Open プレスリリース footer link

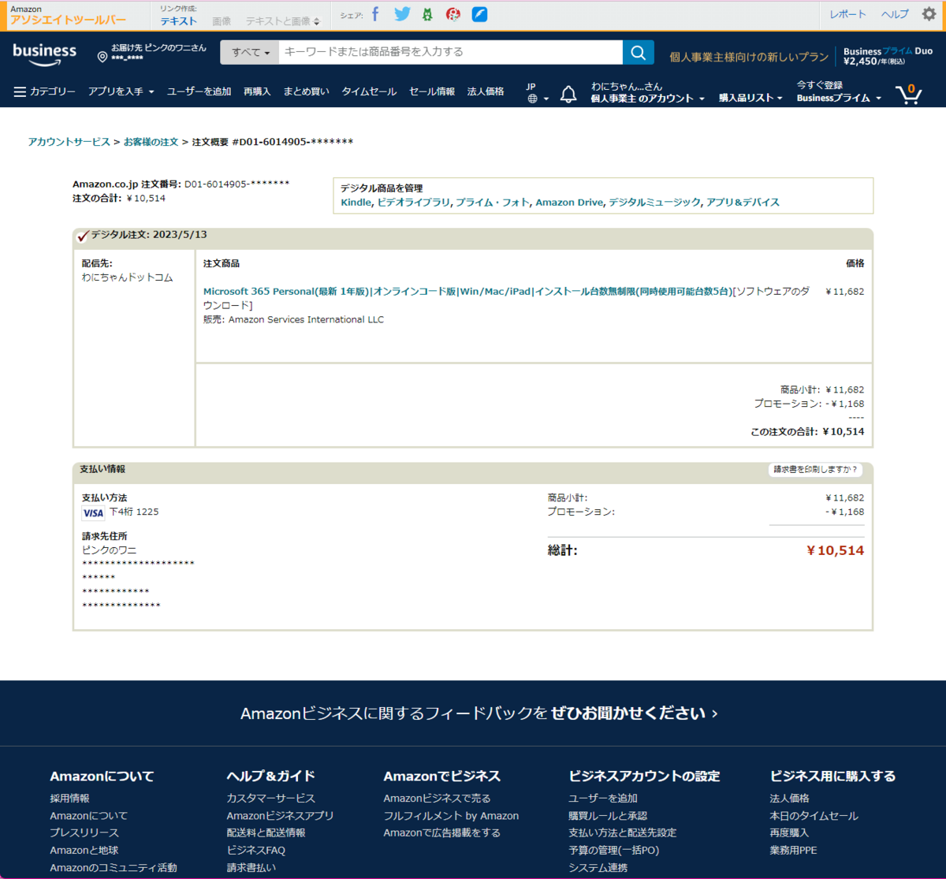(x=84, y=833)
